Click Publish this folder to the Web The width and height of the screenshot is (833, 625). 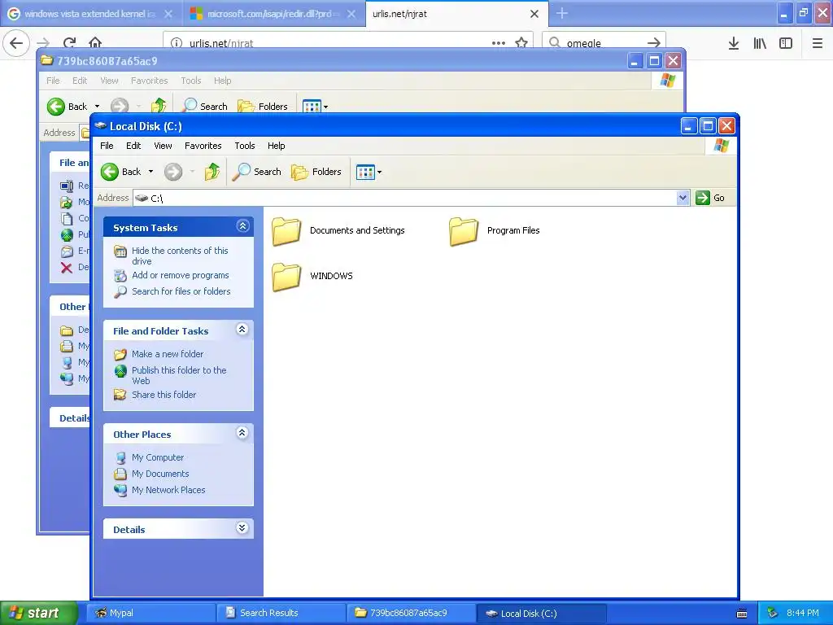[179, 375]
